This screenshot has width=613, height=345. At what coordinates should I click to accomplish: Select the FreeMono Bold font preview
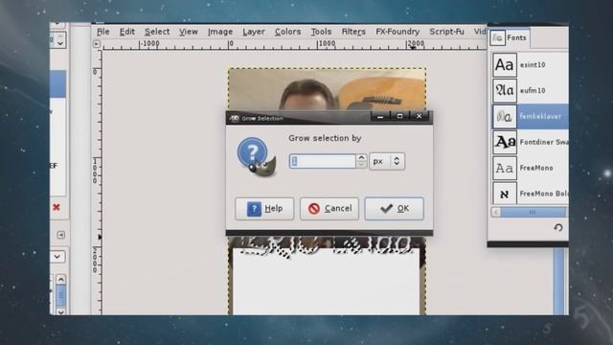[x=505, y=194]
